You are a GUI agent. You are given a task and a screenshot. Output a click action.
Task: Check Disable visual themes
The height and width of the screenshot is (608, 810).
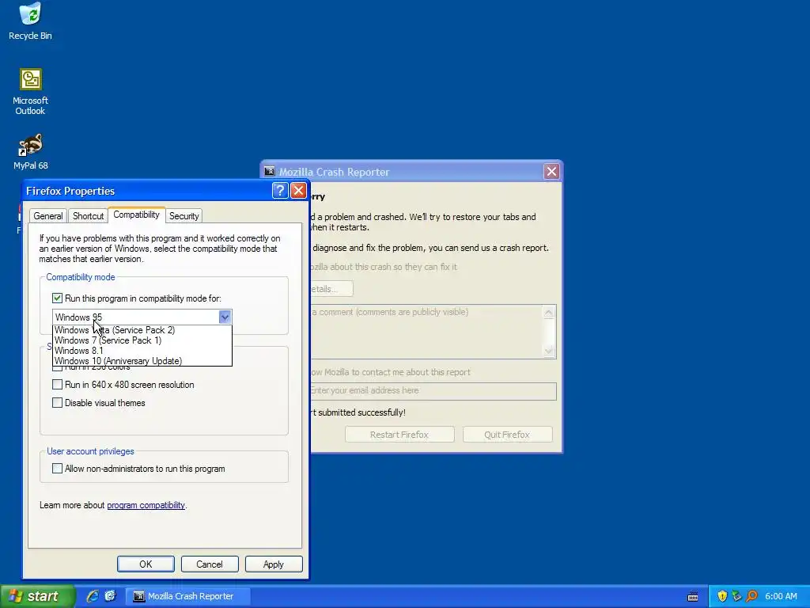[57, 403]
